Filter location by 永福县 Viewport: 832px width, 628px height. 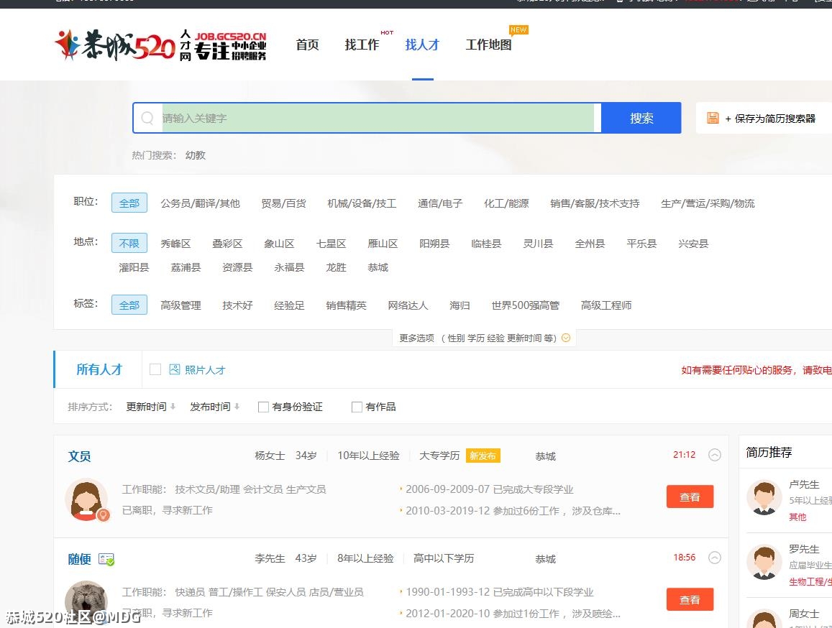pyautogui.click(x=289, y=268)
